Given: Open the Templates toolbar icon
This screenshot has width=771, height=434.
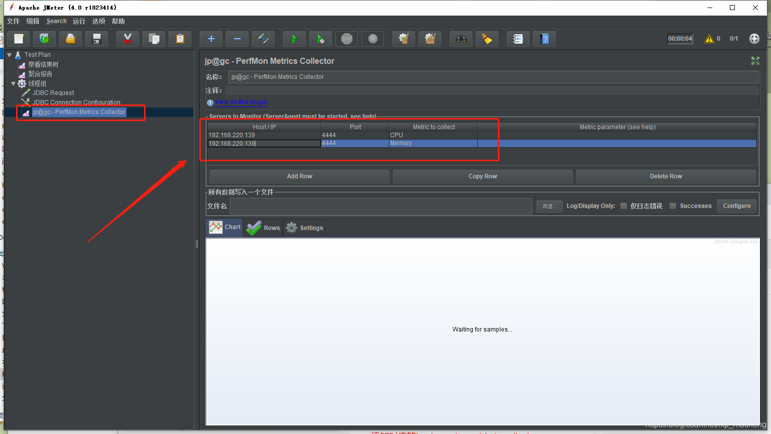Looking at the screenshot, I should pyautogui.click(x=45, y=39).
